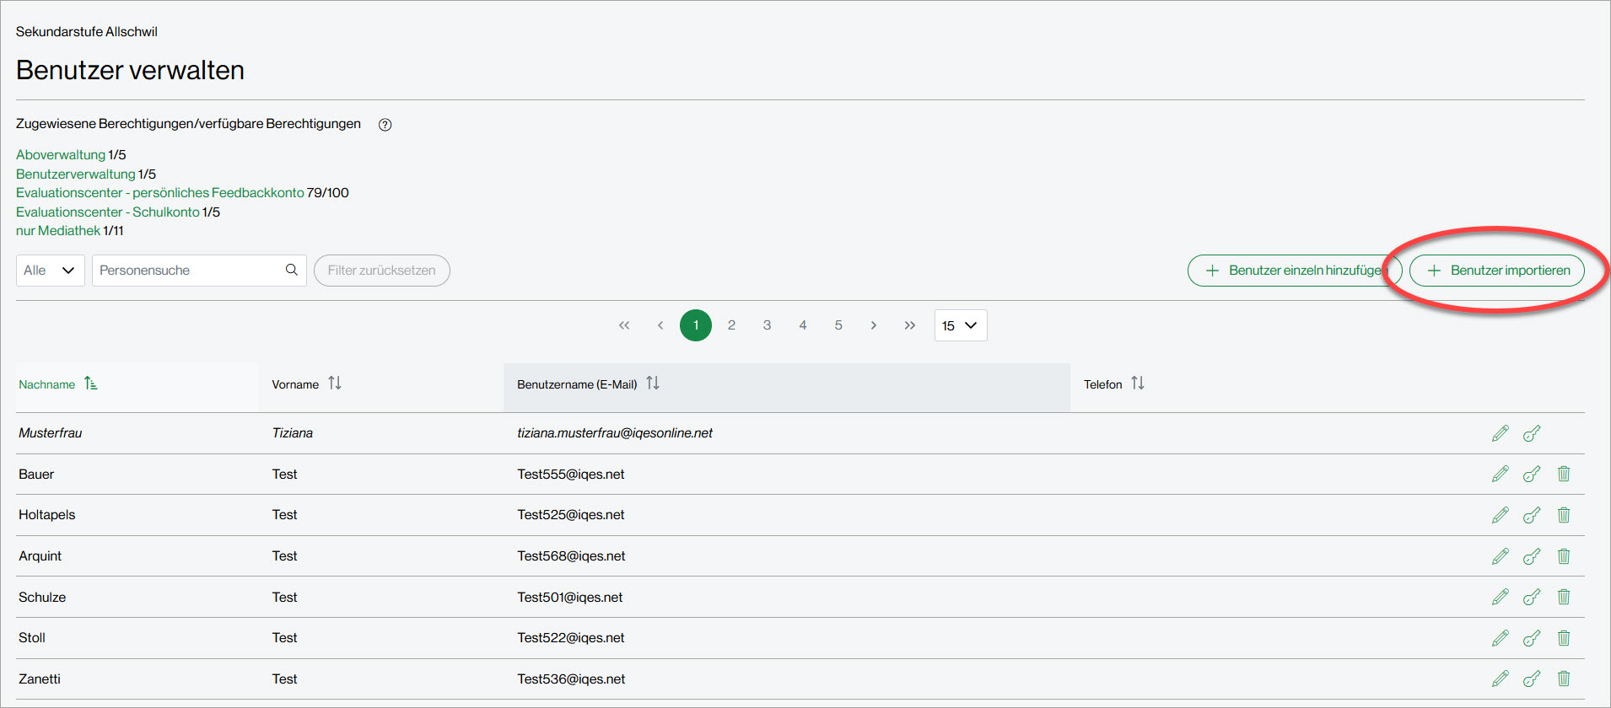This screenshot has width=1611, height=708.
Task: Click the pencil edit icon for Bauer
Action: pos(1500,474)
